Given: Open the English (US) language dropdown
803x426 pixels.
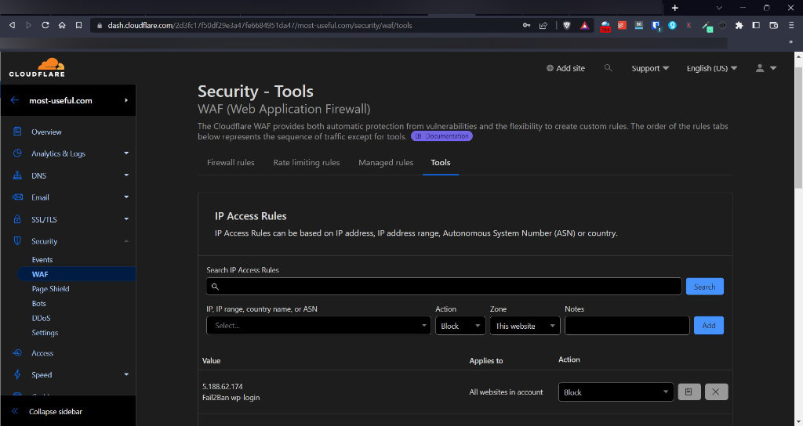Looking at the screenshot, I should [712, 68].
